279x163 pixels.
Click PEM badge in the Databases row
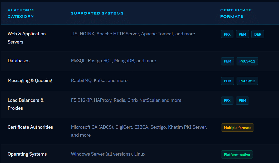pyautogui.click(x=228, y=61)
